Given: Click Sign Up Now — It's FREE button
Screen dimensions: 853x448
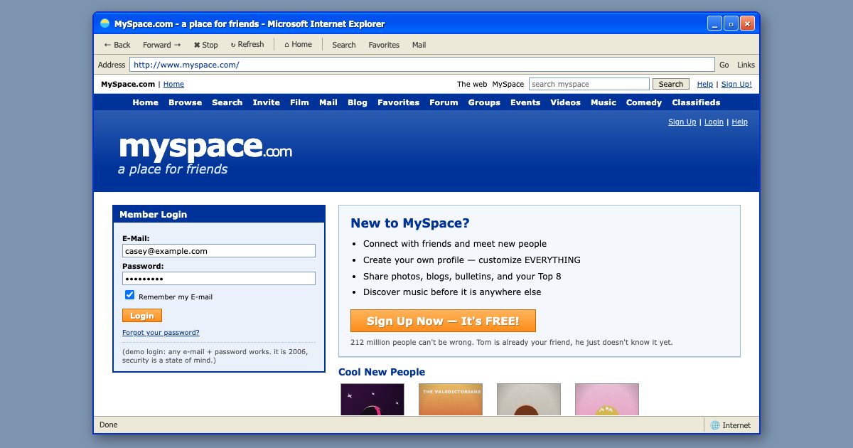Looking at the screenshot, I should click(x=443, y=321).
